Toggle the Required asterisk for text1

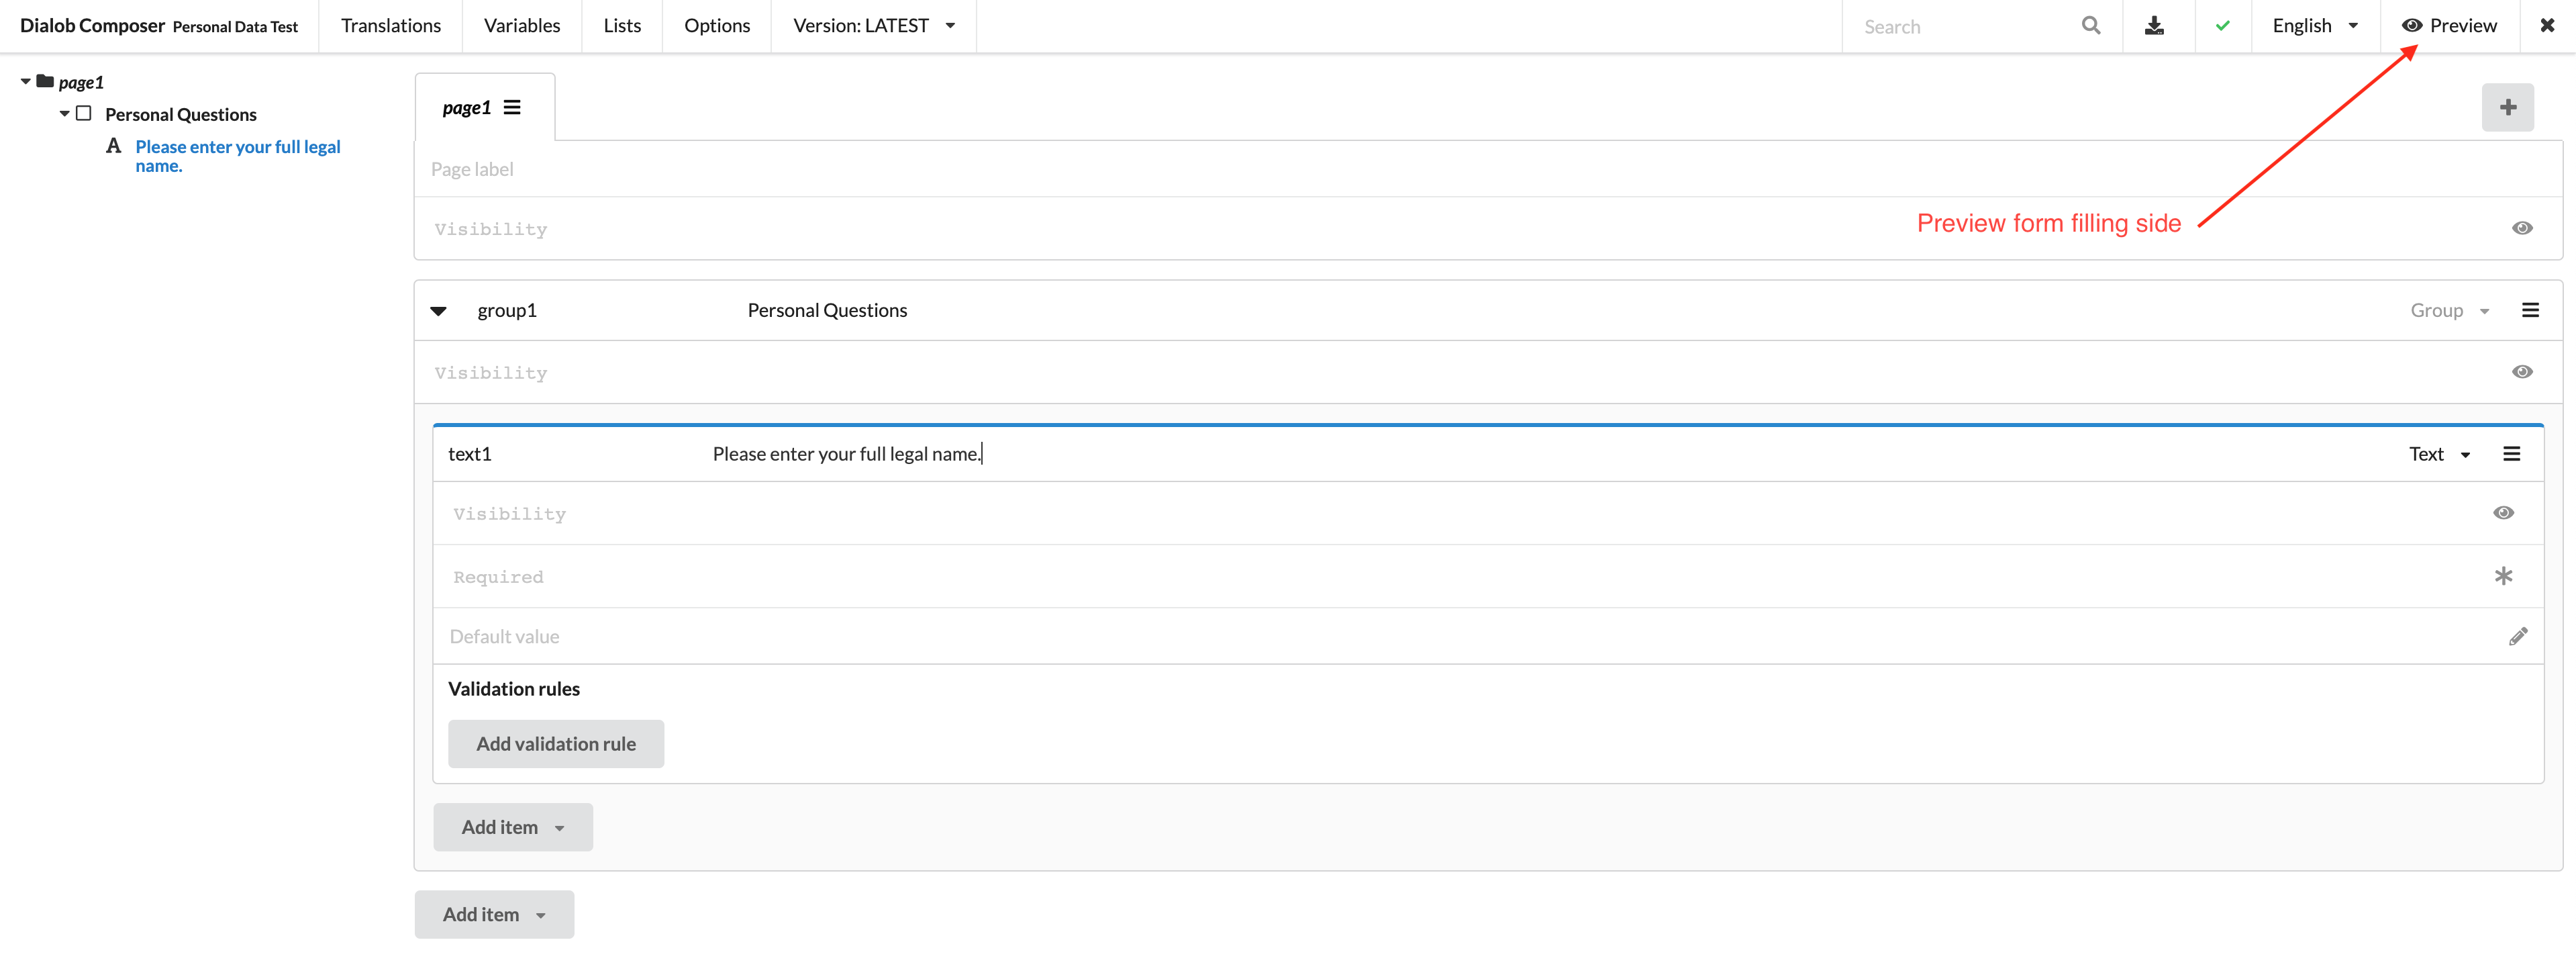coord(2504,576)
